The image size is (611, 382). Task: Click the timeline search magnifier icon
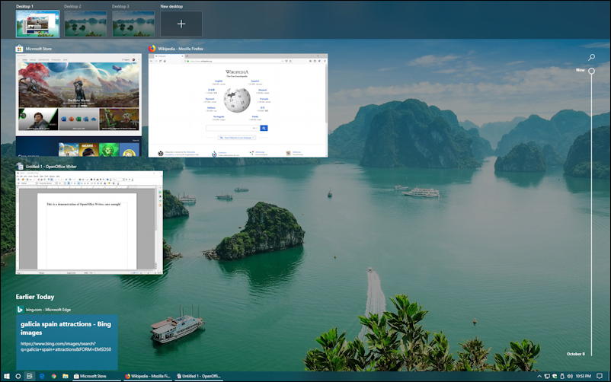click(x=591, y=57)
